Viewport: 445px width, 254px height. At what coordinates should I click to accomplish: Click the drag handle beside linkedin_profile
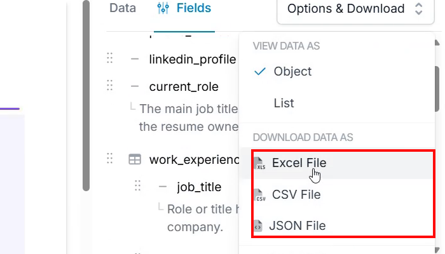click(x=110, y=58)
